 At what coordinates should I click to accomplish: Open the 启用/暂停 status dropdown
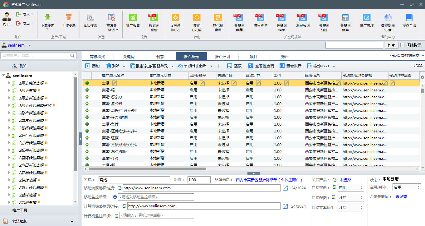[406, 187]
